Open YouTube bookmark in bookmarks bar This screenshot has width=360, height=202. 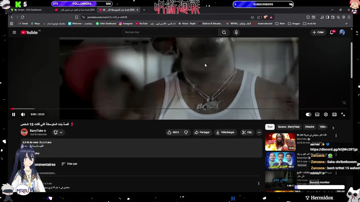click(141, 24)
